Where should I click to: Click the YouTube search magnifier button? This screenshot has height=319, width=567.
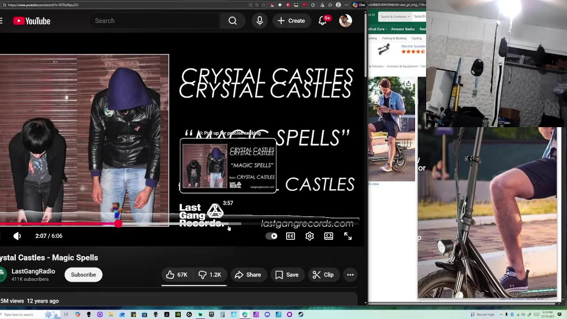click(233, 21)
